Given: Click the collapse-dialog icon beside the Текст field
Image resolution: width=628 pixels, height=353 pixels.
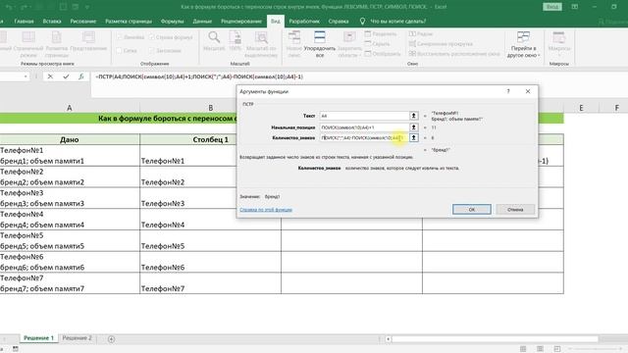Looking at the screenshot, I should [x=413, y=116].
